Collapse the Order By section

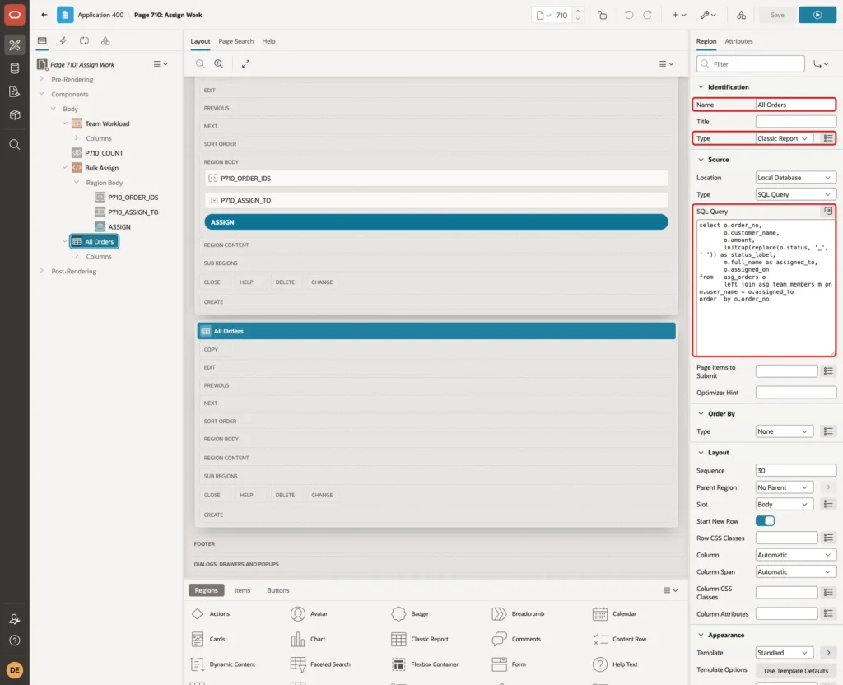tap(701, 413)
